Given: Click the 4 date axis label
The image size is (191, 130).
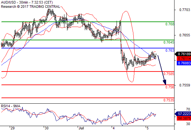Looking at the screenshot, I should click(x=114, y=128).
